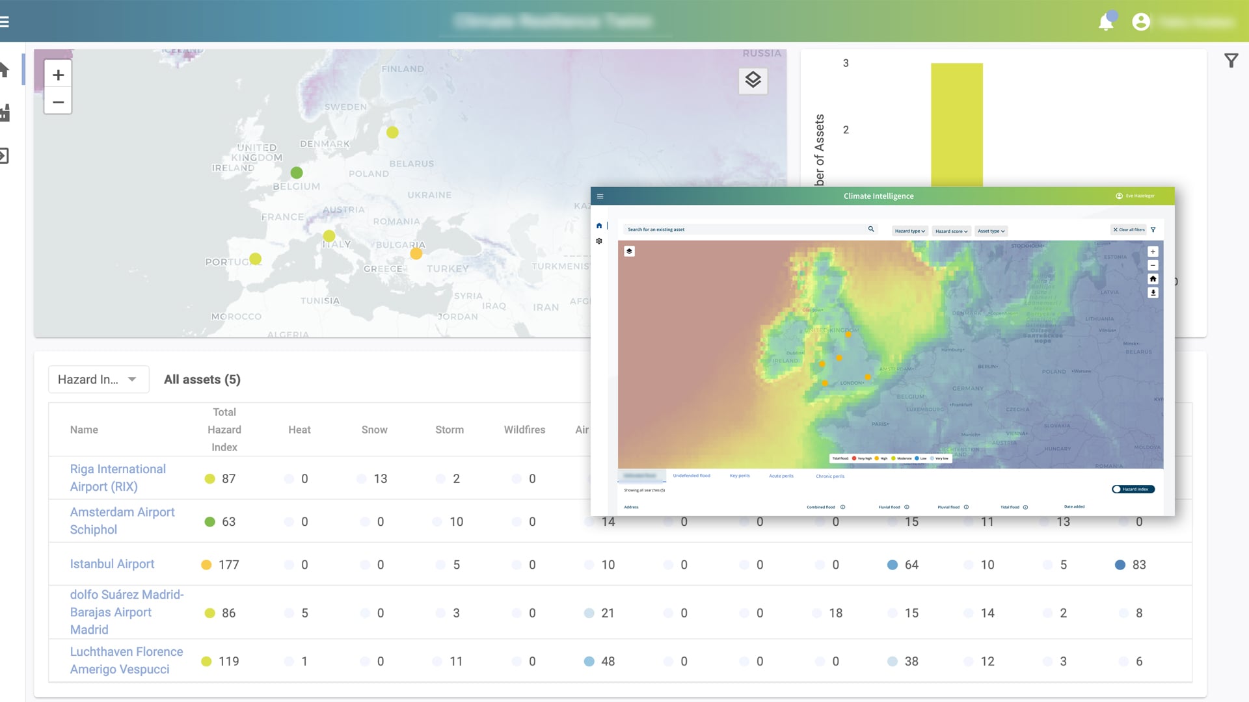Open the Asset type filter dropdown

point(991,231)
